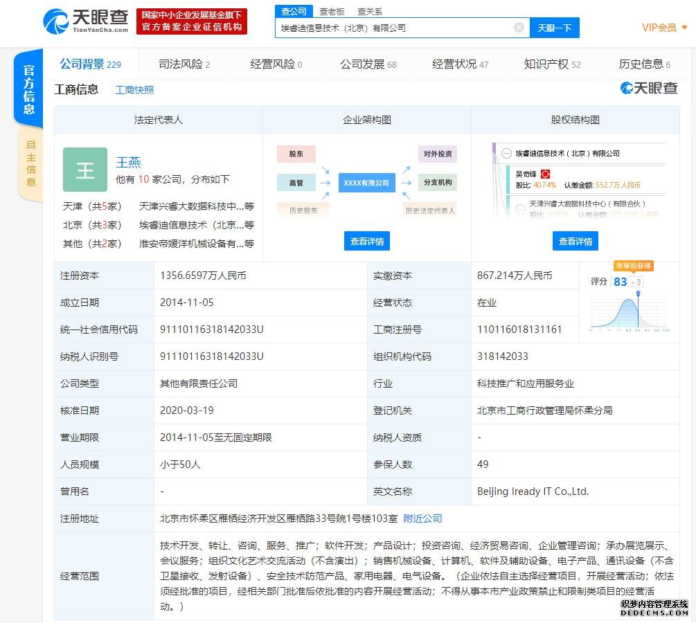Open the 经营状况 tab
The image size is (696, 623).
(x=461, y=64)
